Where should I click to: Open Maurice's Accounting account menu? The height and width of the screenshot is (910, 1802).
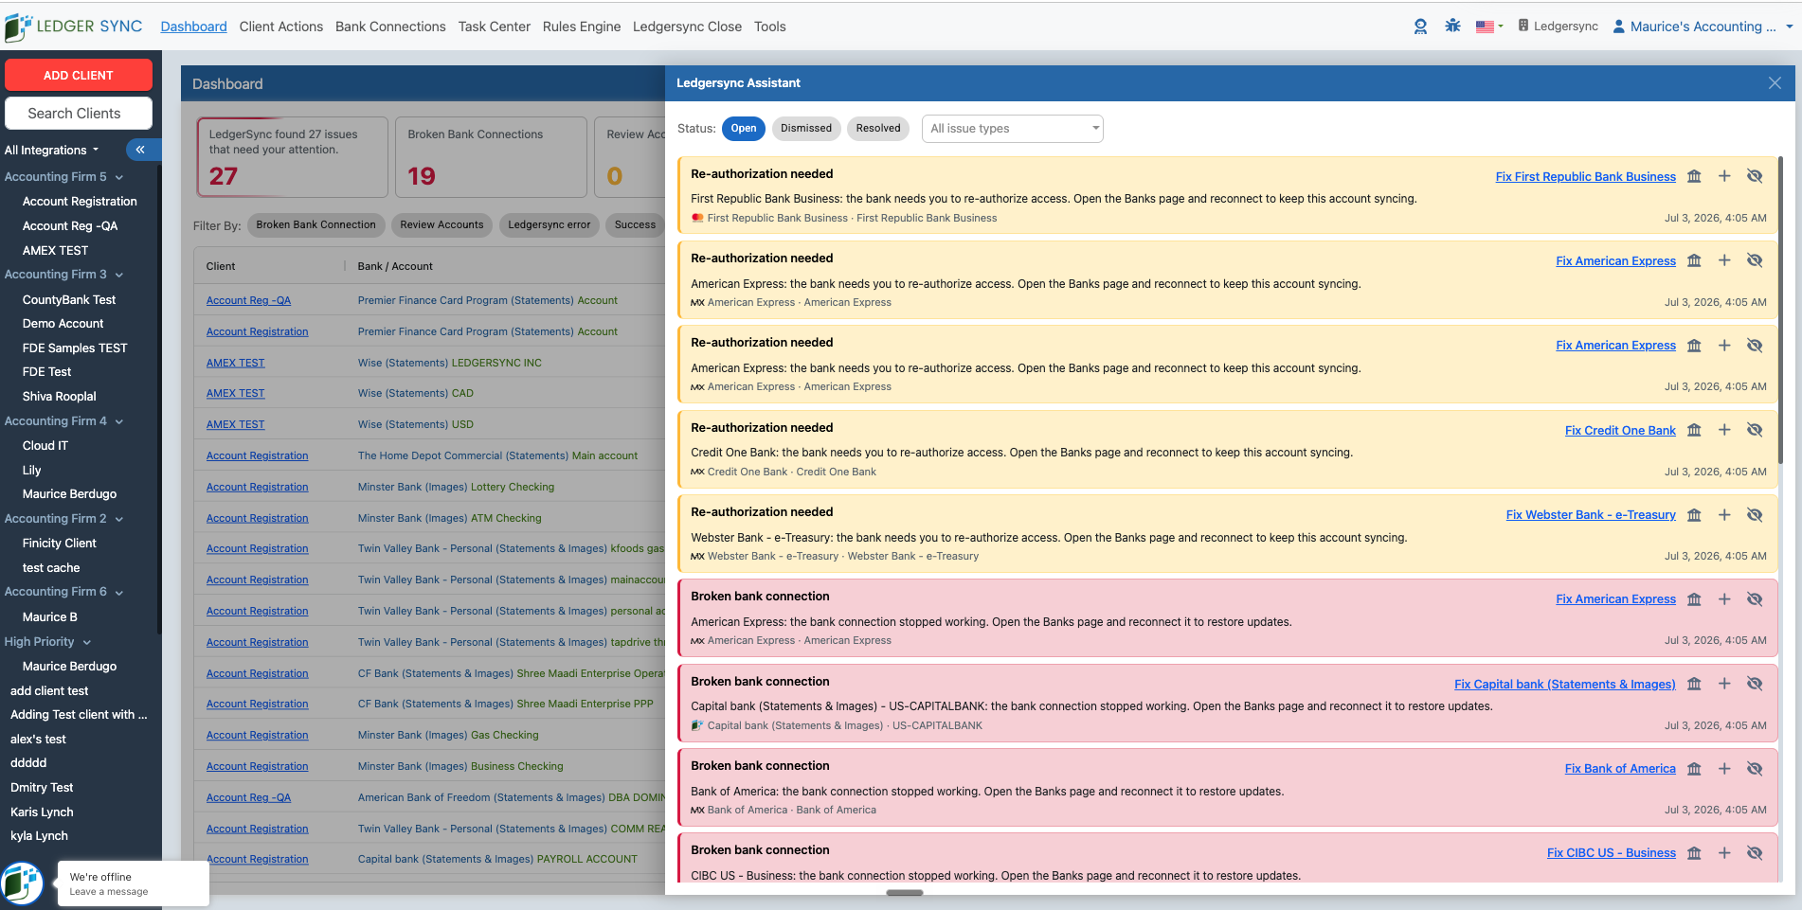[1703, 27]
